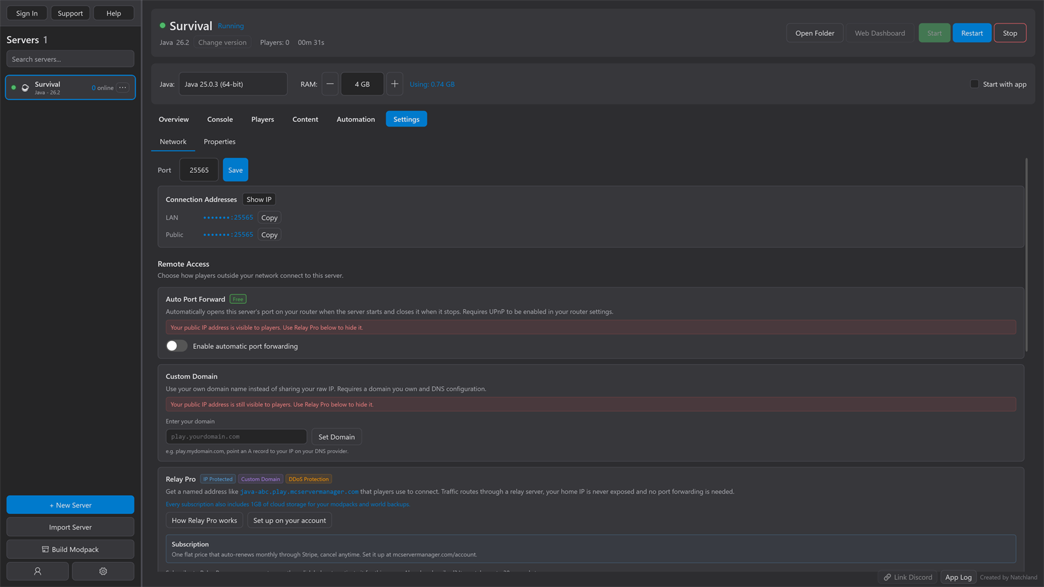Viewport: 1044px width, 587px height.
Task: Click Link Discord button
Action: point(908,577)
